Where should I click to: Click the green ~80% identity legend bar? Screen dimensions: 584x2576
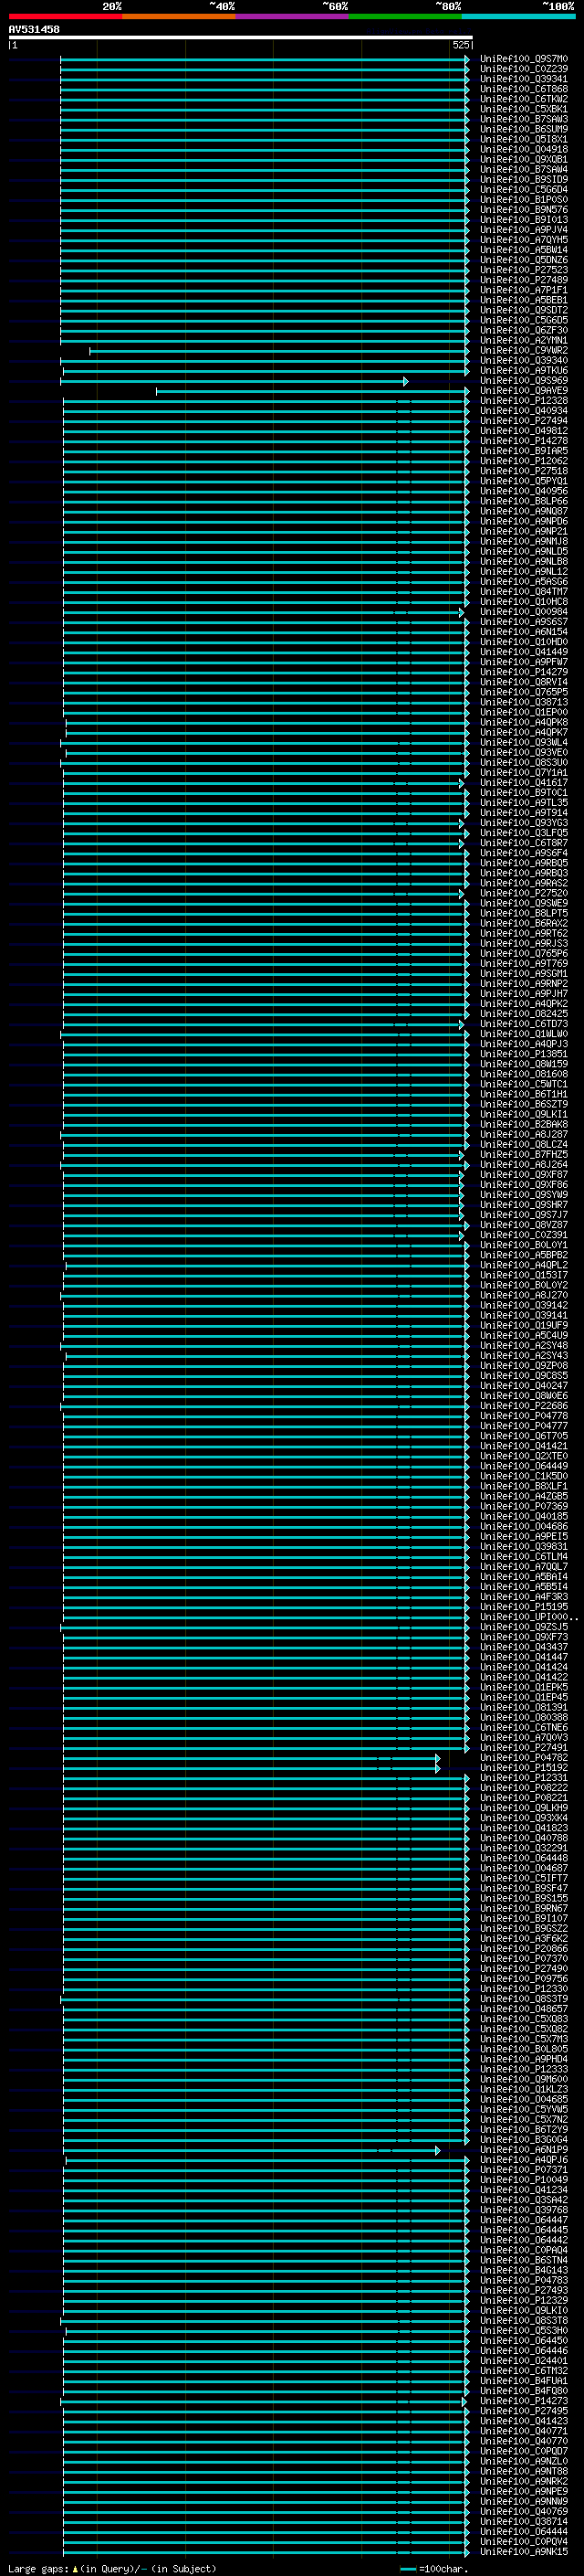click(x=405, y=17)
